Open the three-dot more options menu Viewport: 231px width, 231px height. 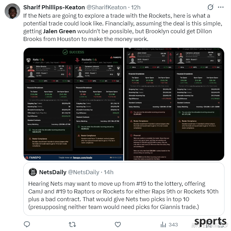(x=221, y=7)
